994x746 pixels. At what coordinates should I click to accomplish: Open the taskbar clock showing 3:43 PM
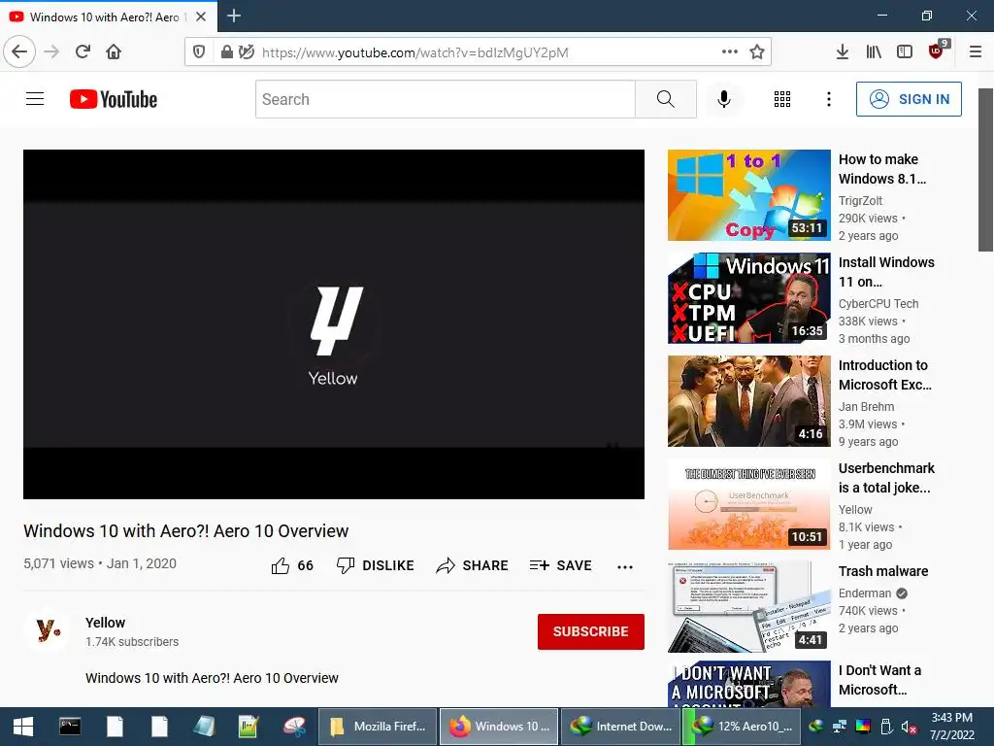coord(952,727)
